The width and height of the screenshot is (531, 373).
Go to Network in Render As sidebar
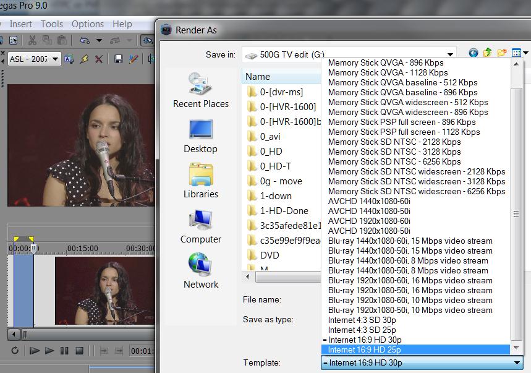[200, 271]
